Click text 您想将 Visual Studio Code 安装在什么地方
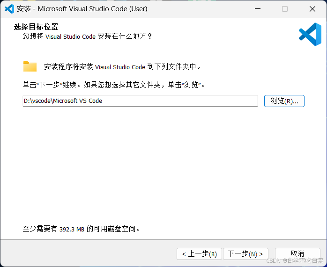This screenshot has width=327, height=267. [88, 36]
